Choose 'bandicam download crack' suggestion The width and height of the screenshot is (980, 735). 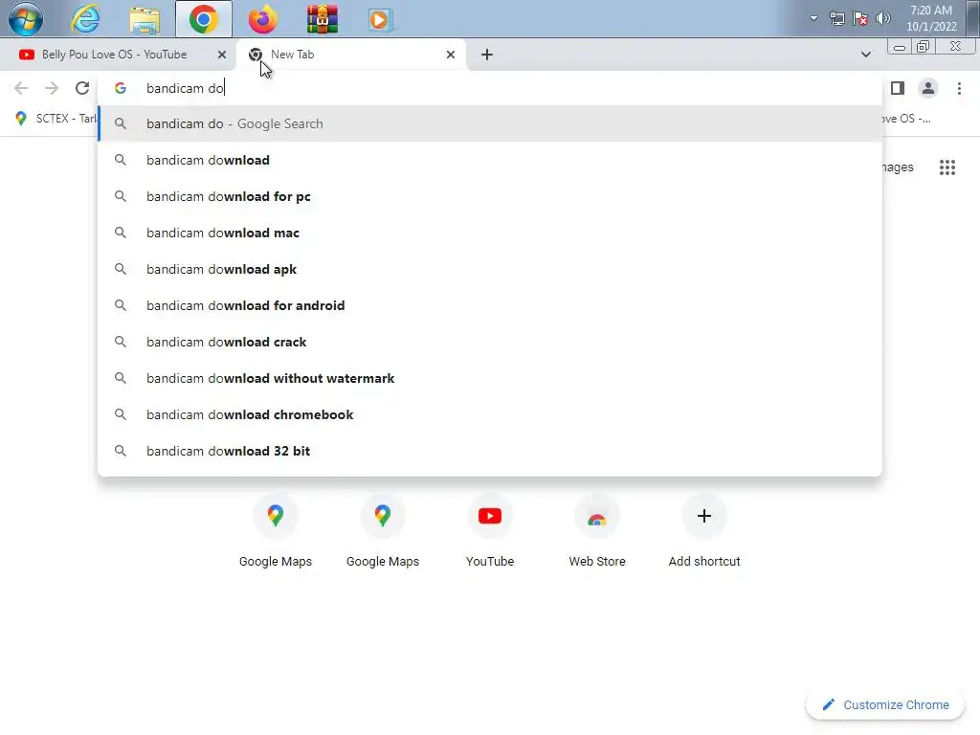coord(490,342)
